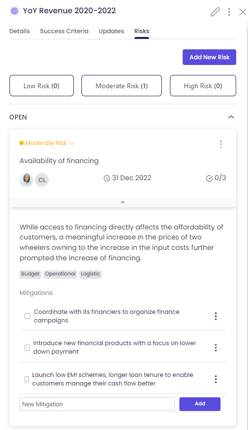Click the New Mitigation input field
This screenshot has height=430, width=248.
click(97, 404)
